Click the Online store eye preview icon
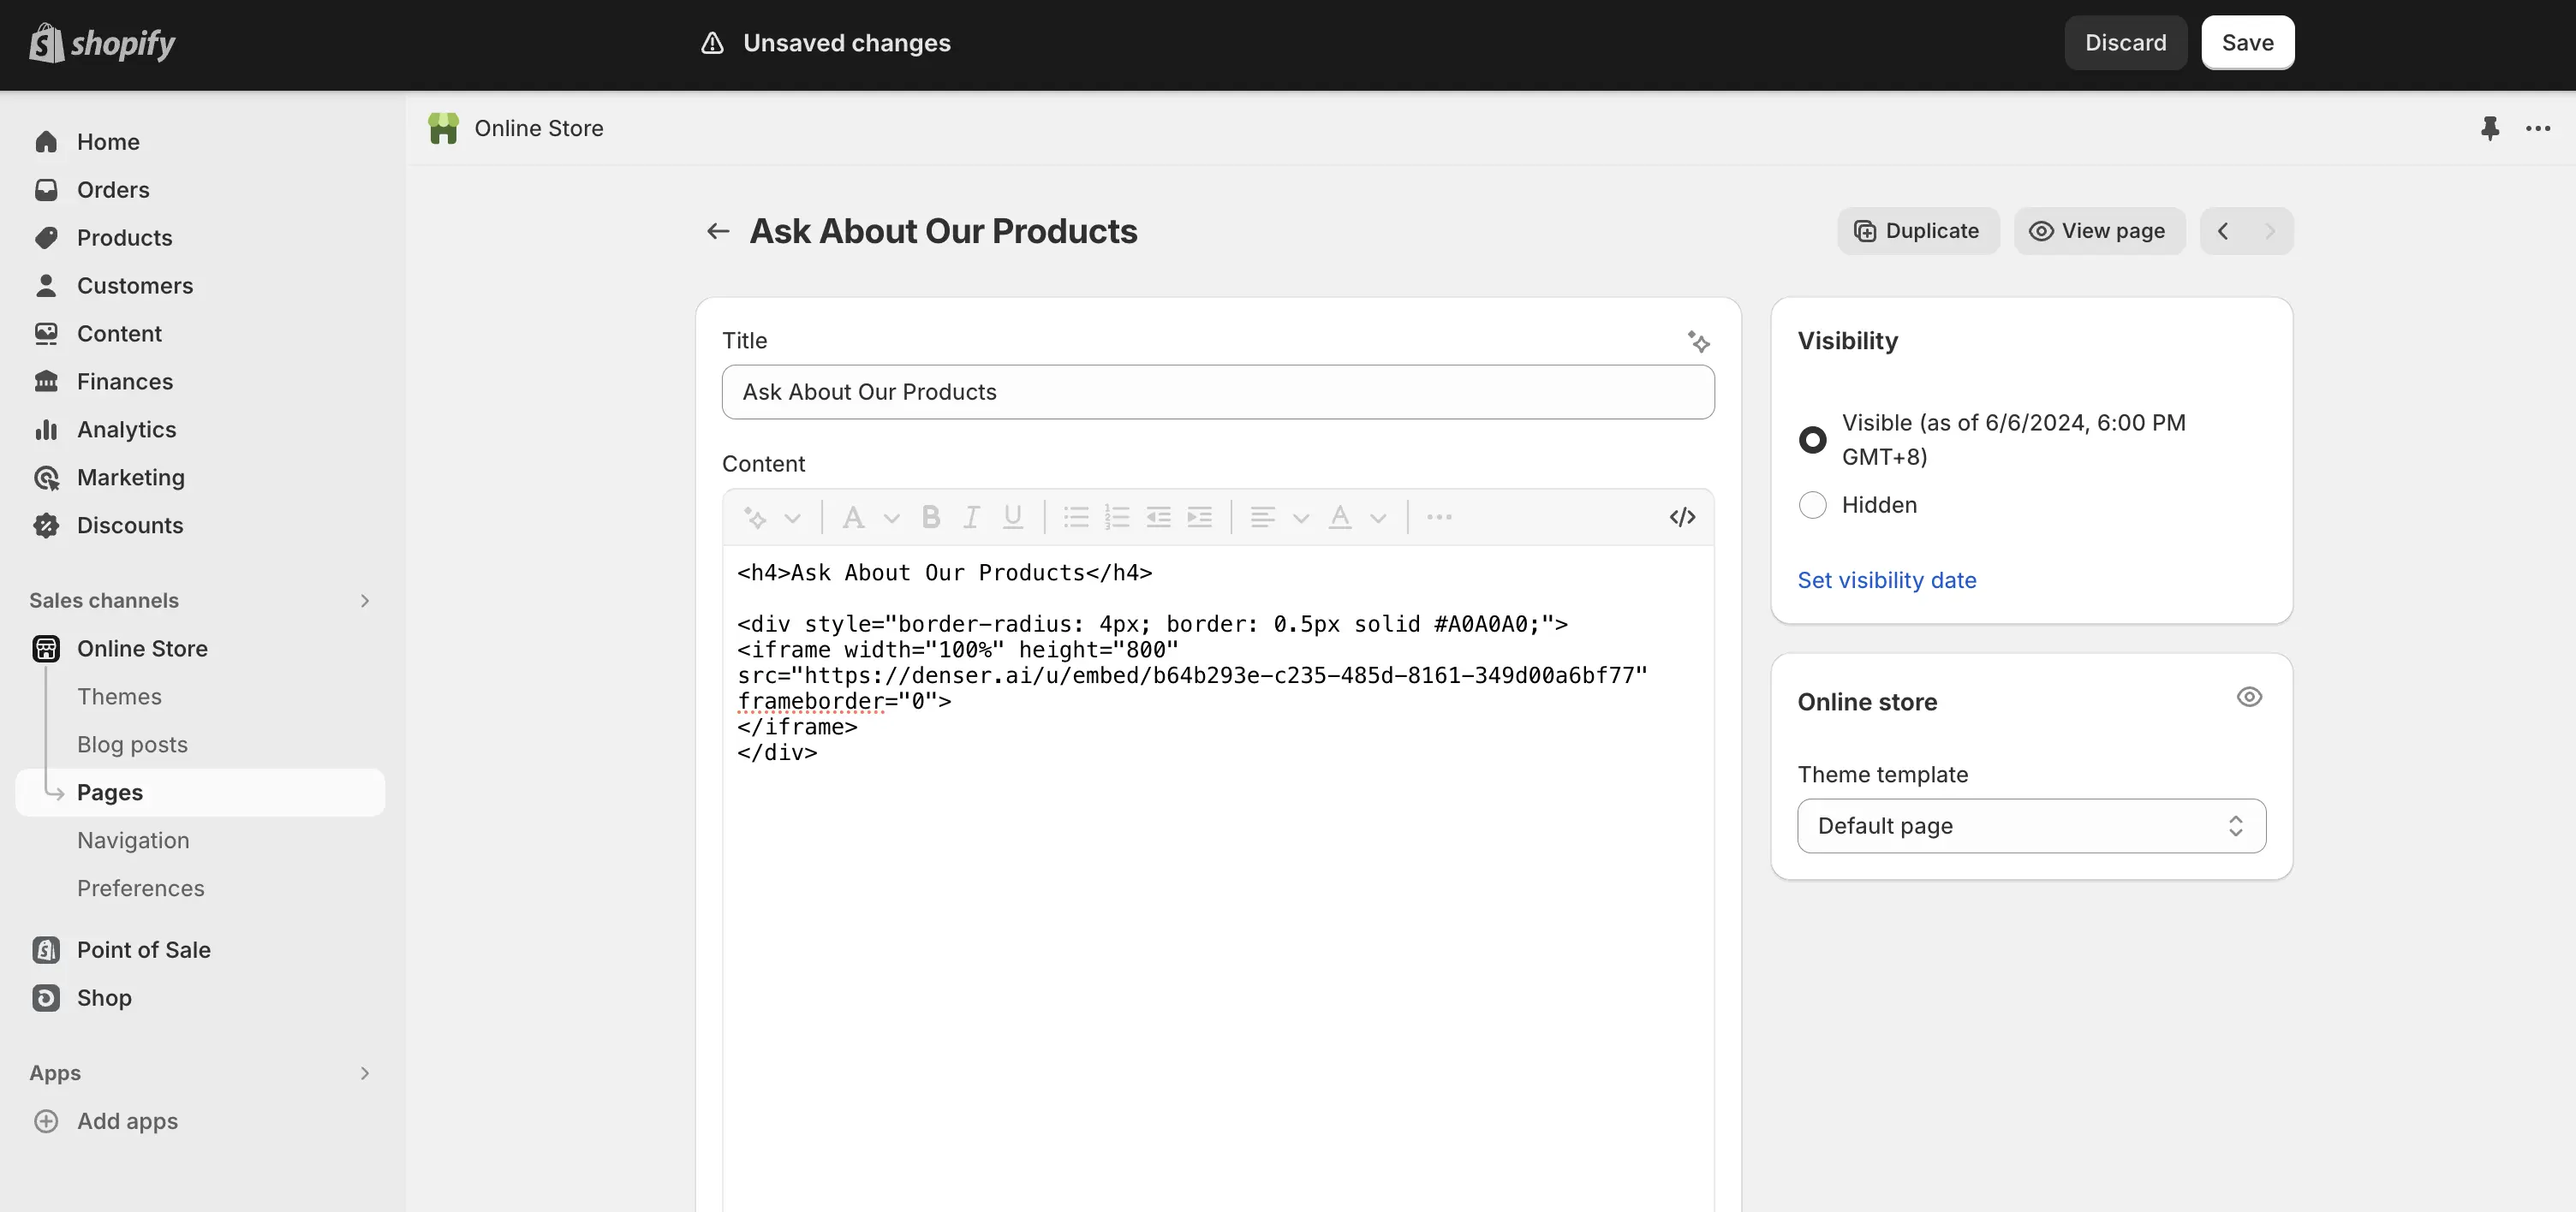 click(x=2249, y=698)
